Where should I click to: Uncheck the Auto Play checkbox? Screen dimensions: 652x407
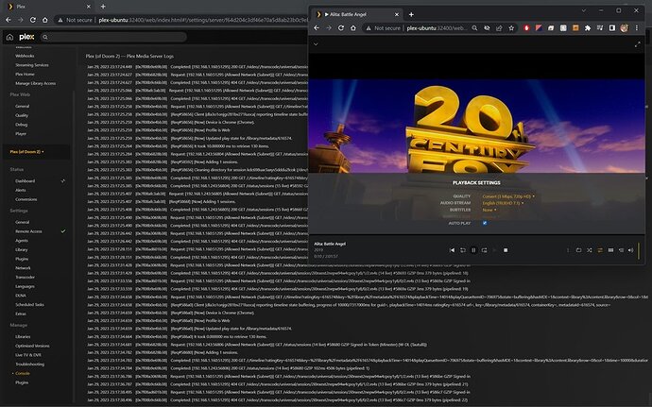pos(485,223)
